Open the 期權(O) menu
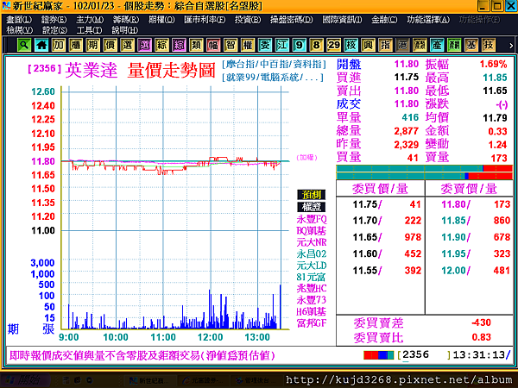Viewport: 518px width, 388px height. (x=161, y=20)
